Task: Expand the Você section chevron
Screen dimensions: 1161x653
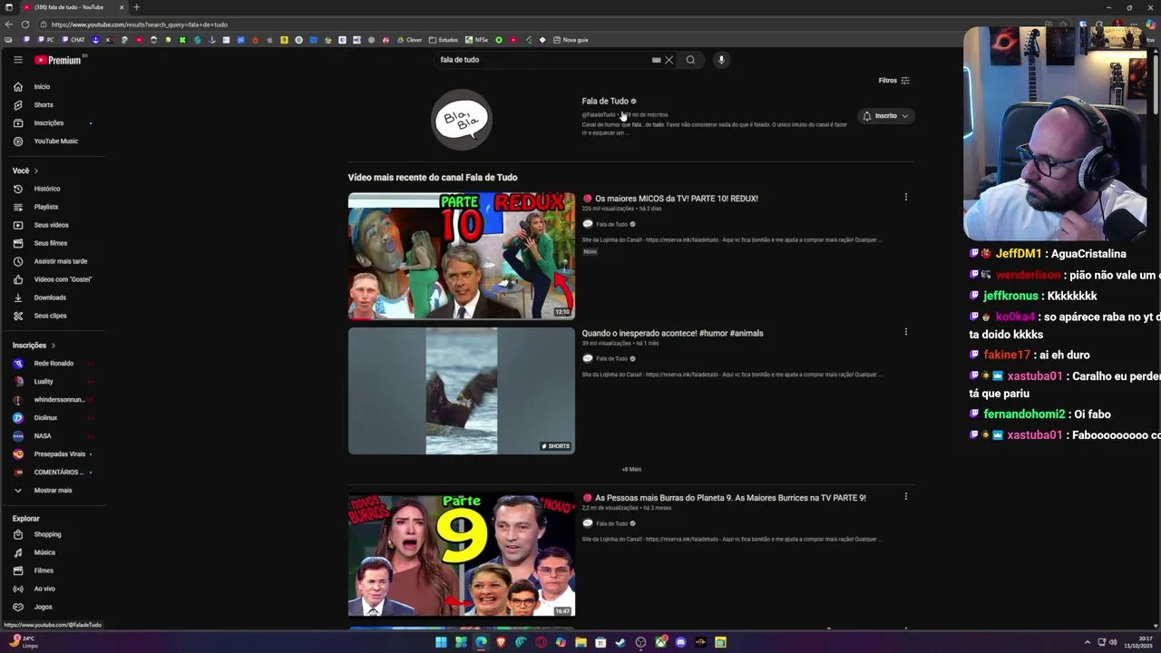Action: pos(35,171)
